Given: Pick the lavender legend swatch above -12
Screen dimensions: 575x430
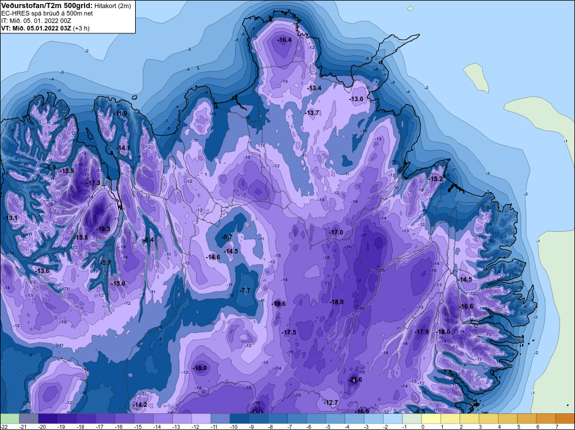Looking at the screenshot, I should point(201,419).
